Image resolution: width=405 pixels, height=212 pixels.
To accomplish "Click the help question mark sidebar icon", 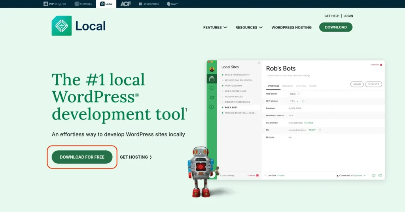I will tap(212, 107).
